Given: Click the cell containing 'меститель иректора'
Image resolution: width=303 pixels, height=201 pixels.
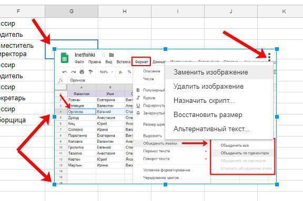Looking at the screenshot, I should click(23, 49).
